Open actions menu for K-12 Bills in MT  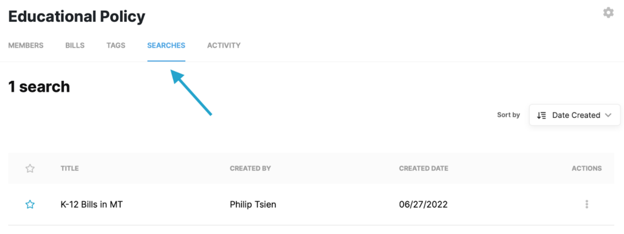click(587, 204)
